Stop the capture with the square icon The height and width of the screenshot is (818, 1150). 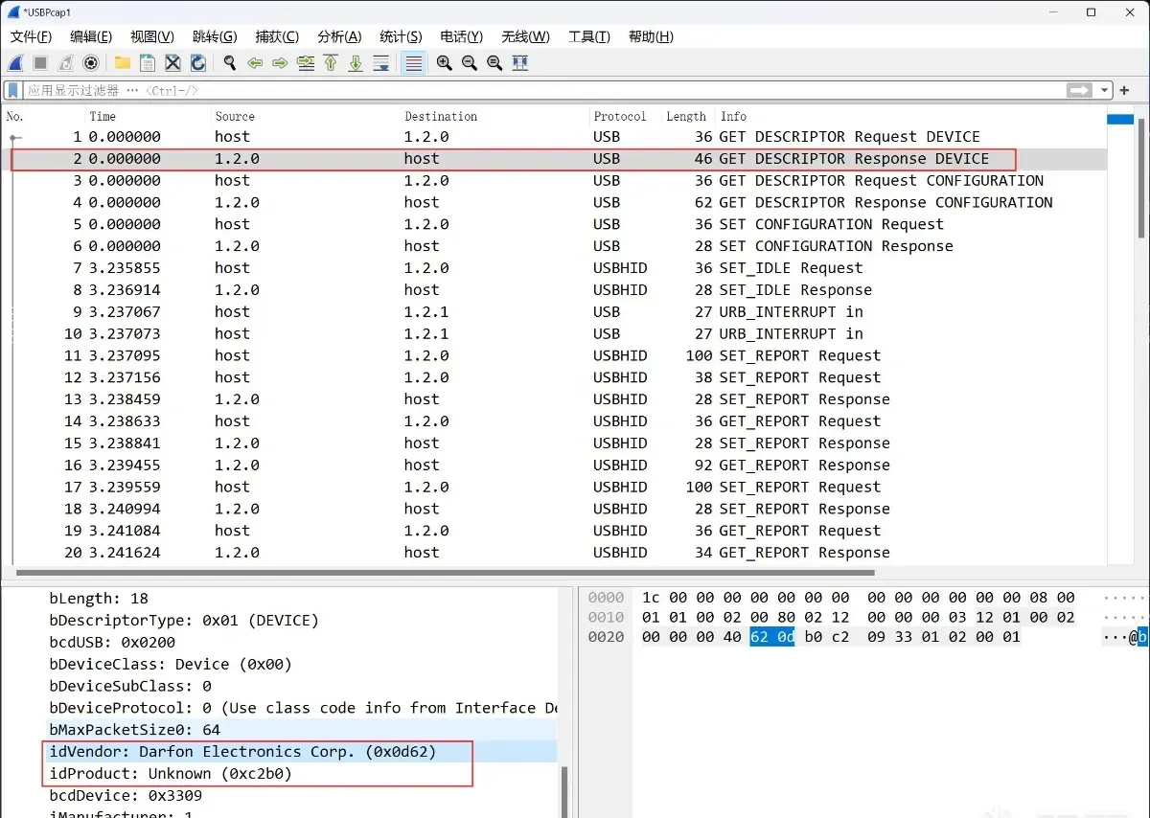pyautogui.click(x=40, y=63)
